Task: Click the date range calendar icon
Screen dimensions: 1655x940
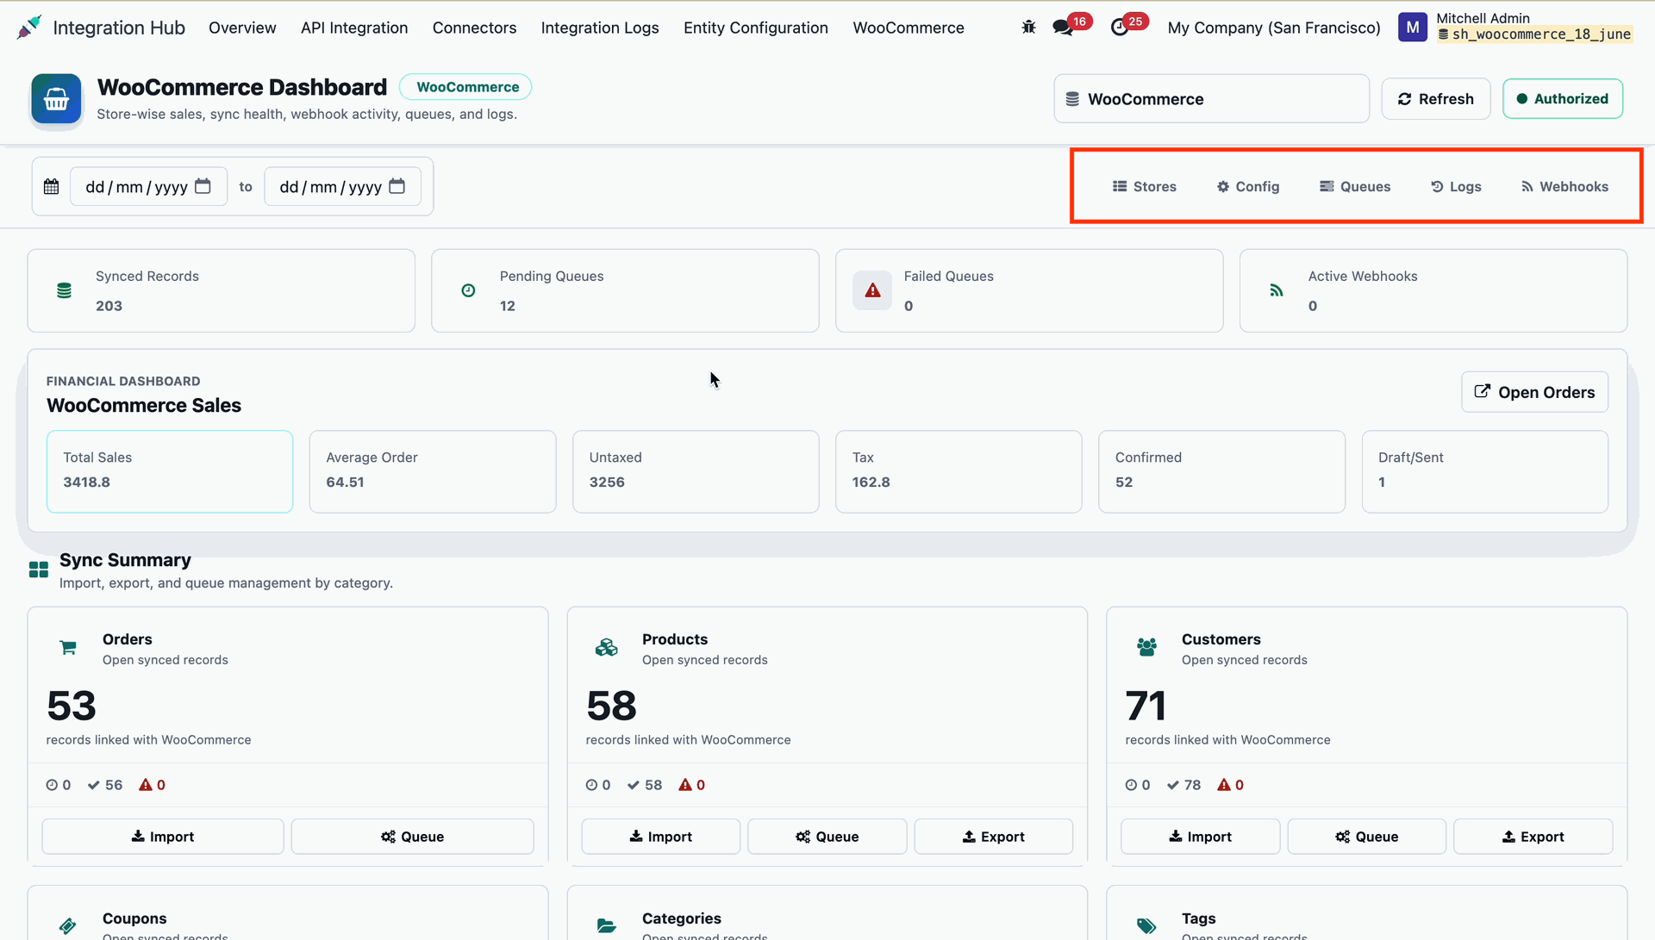Action: 52,186
